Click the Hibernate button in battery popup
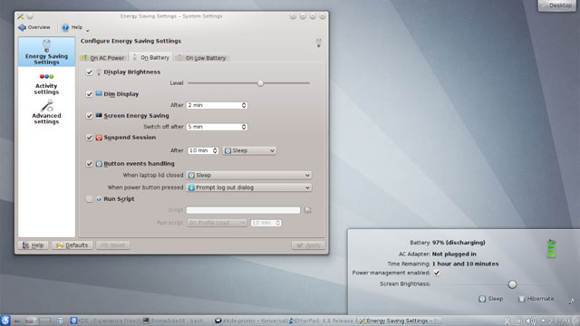This screenshot has width=580, height=326. tap(536, 299)
